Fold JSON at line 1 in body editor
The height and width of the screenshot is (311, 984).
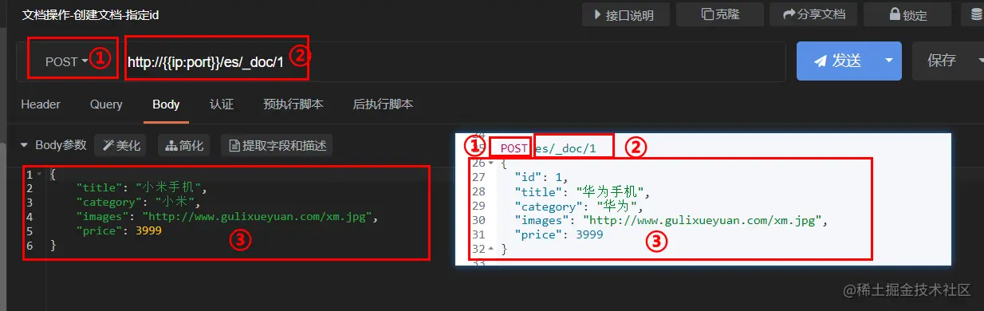click(39, 175)
